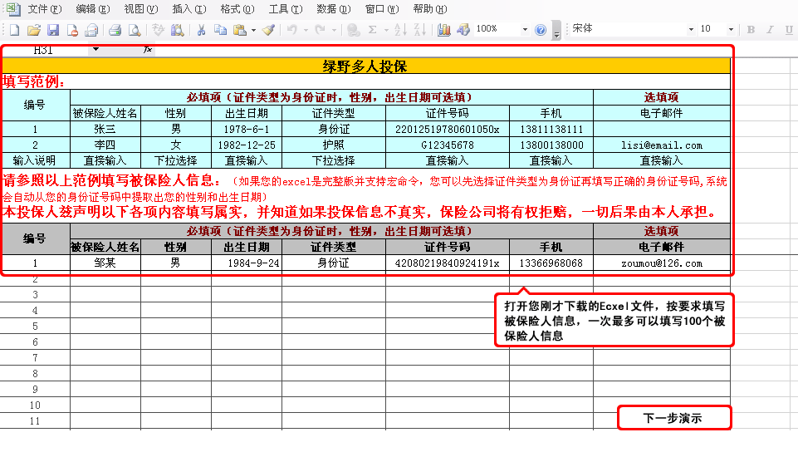This screenshot has width=798, height=452.
Task: Click the New blank workbook icon
Action: (x=14, y=30)
